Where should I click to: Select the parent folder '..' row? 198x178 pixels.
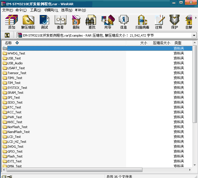[x=97, y=48]
